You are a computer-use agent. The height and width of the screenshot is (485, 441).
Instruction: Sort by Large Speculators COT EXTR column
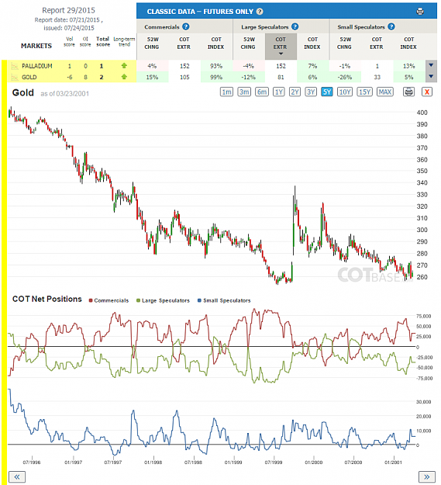[x=281, y=47]
